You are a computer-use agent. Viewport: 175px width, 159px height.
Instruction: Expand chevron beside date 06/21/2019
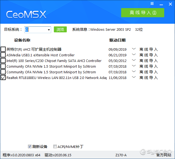(x=134, y=54)
